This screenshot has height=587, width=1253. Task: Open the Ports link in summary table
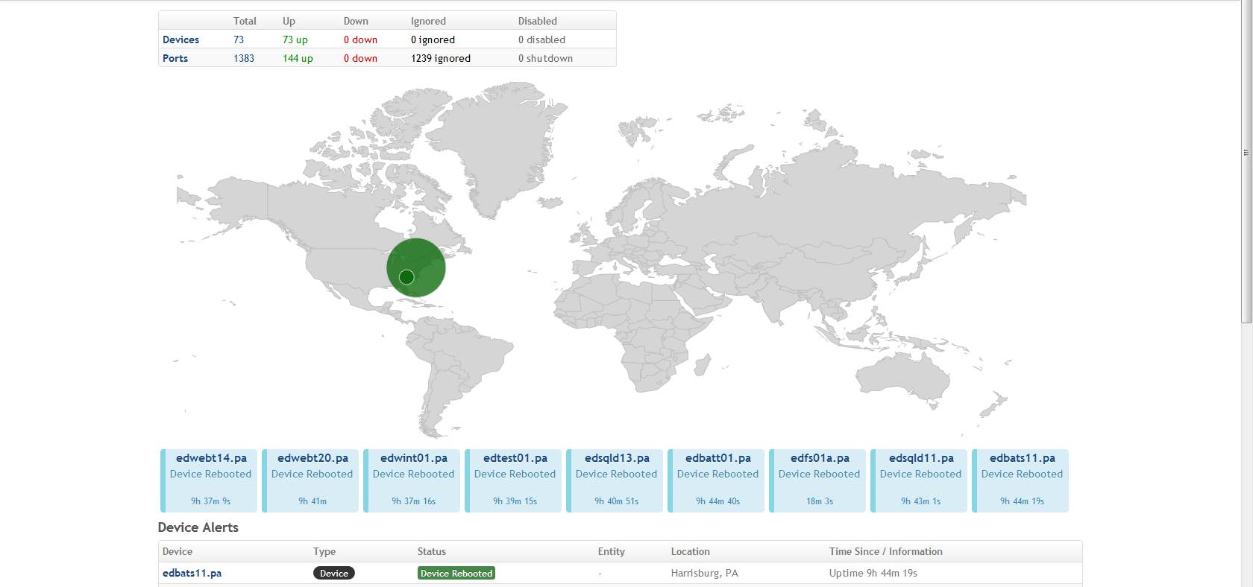[x=175, y=58]
